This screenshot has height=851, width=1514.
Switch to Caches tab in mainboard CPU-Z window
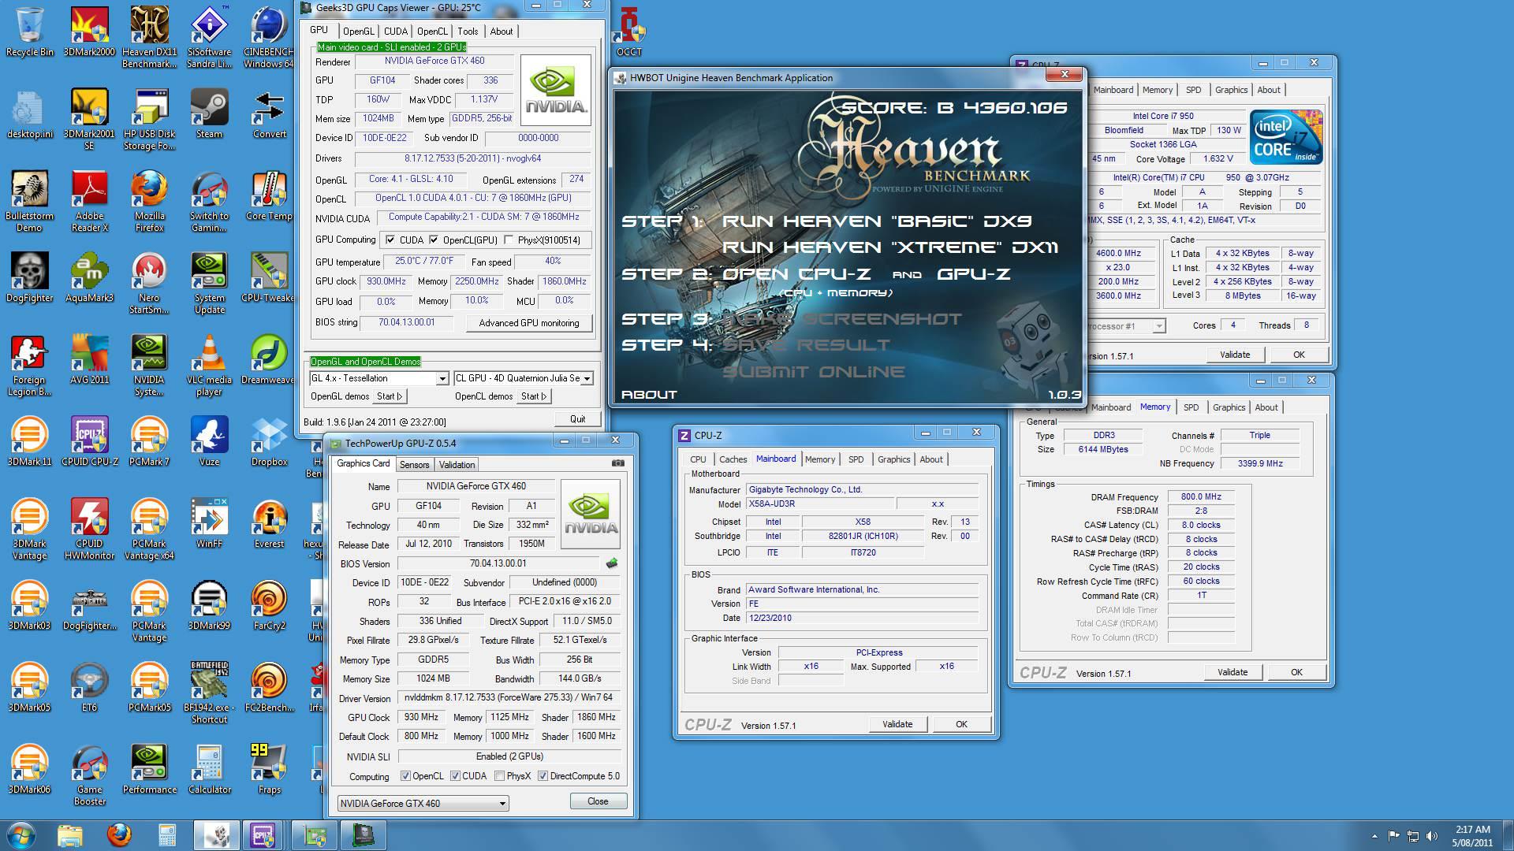tap(733, 459)
